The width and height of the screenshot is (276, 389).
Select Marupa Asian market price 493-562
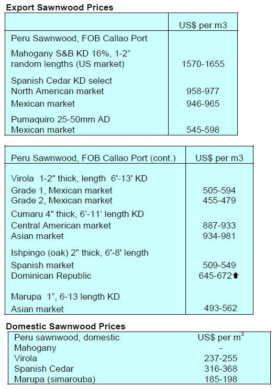(x=220, y=308)
